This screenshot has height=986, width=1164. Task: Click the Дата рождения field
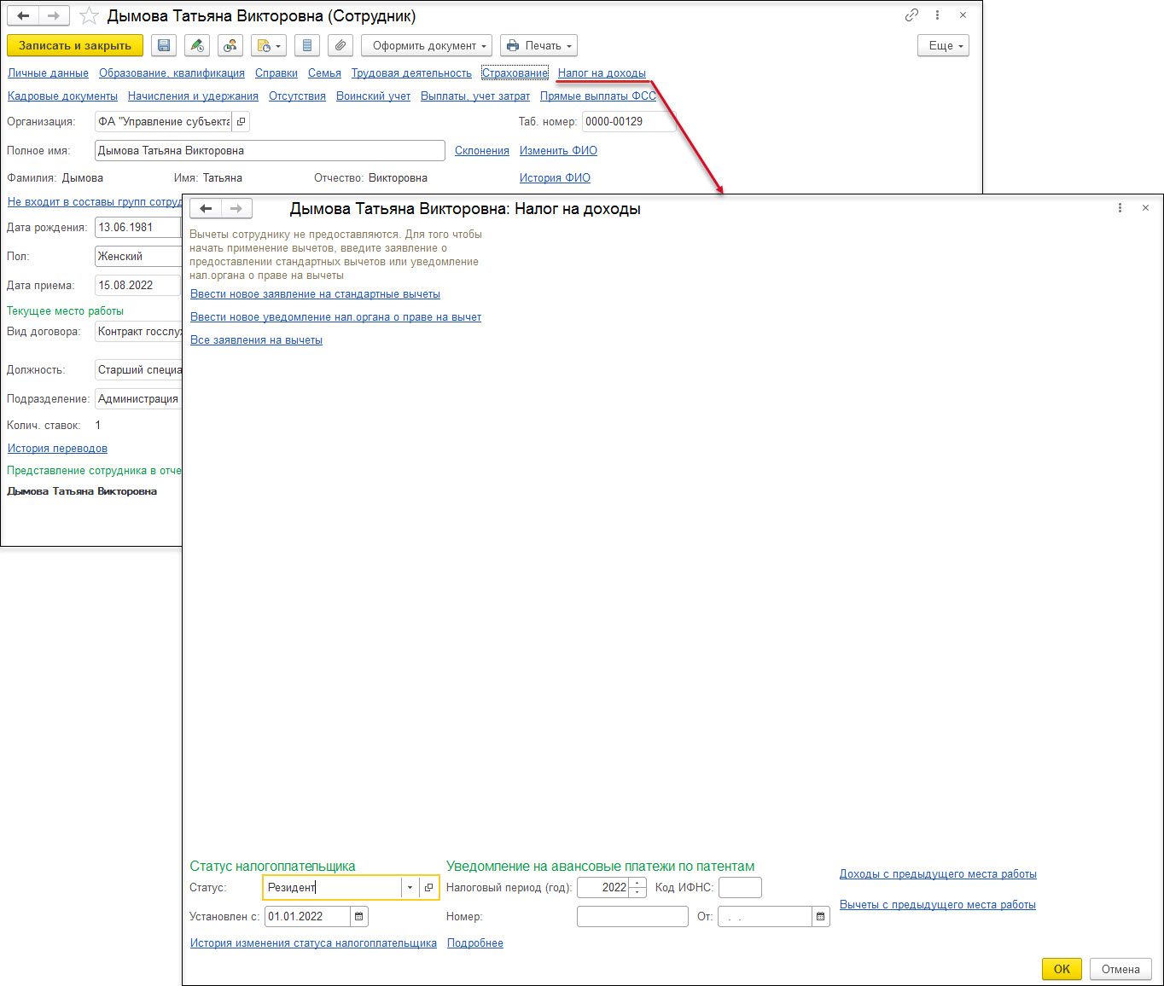[138, 228]
